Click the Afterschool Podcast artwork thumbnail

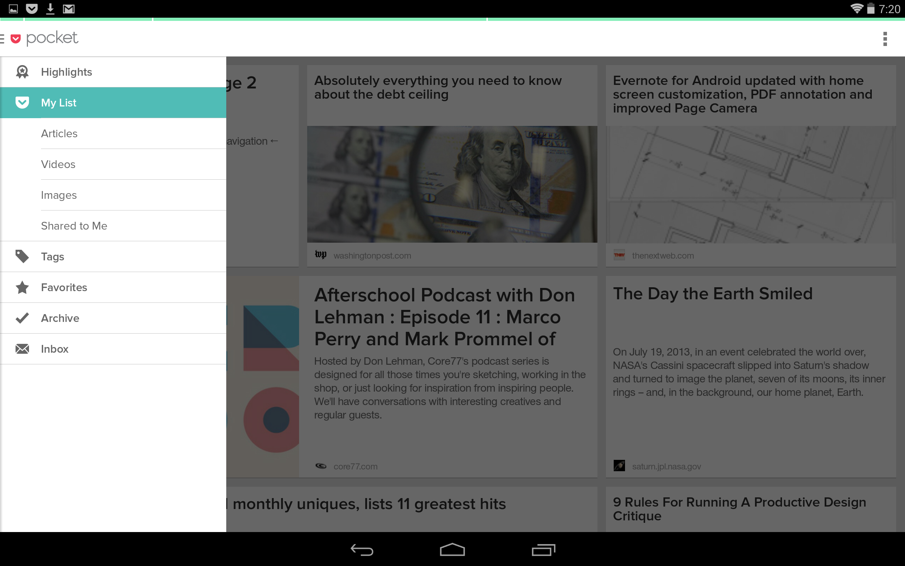(263, 377)
